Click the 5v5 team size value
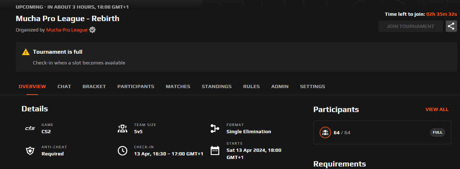The width and height of the screenshot is (460, 169). pos(139,131)
